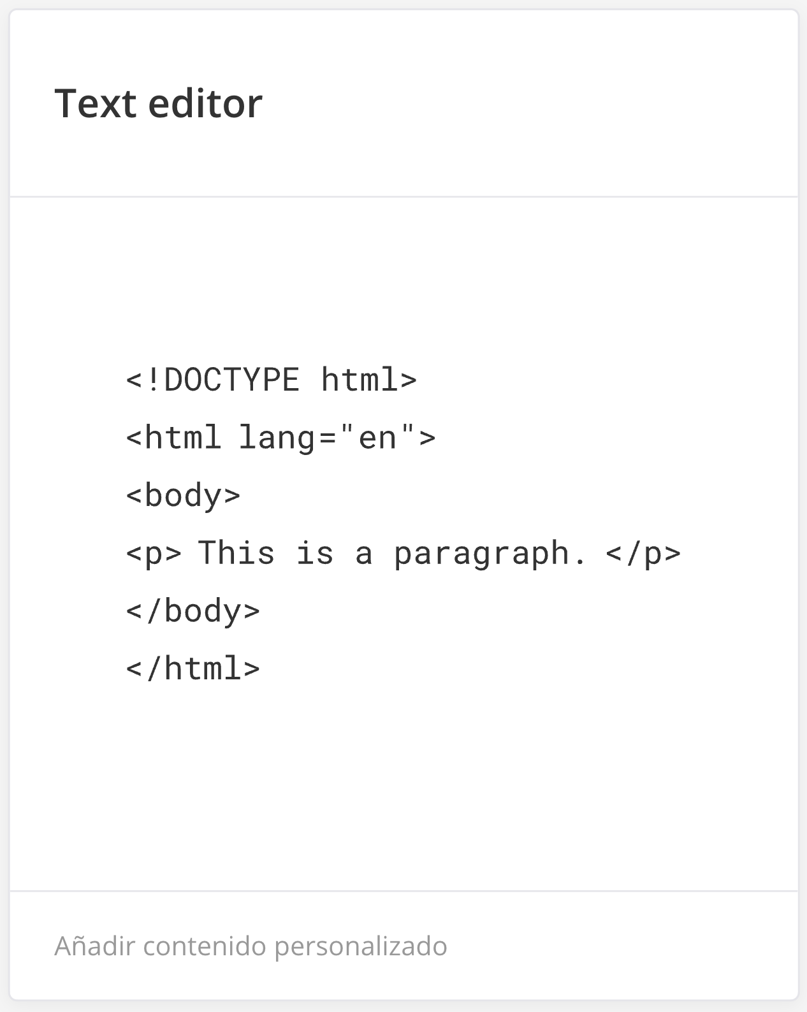Click the letter "a" before paragraph
The height and width of the screenshot is (1012, 807).
(363, 553)
